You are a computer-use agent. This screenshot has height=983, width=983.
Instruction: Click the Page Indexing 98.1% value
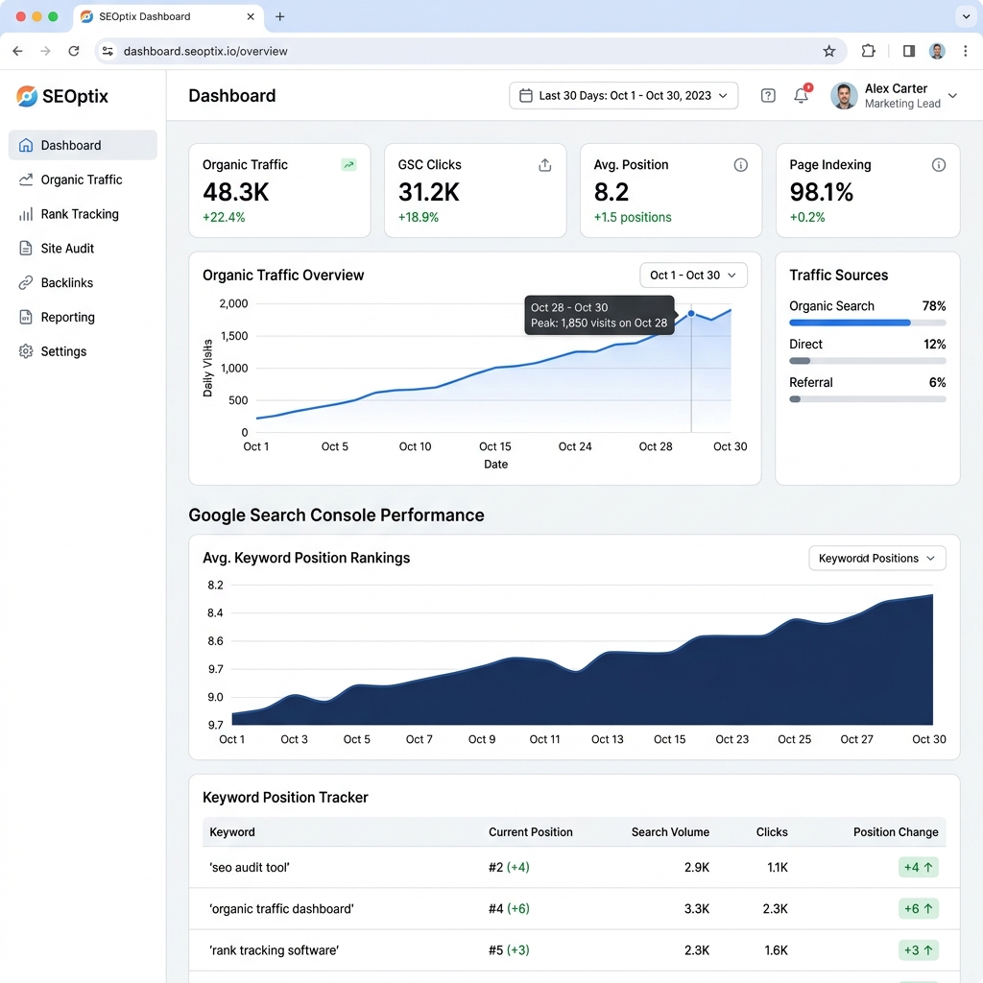[822, 192]
